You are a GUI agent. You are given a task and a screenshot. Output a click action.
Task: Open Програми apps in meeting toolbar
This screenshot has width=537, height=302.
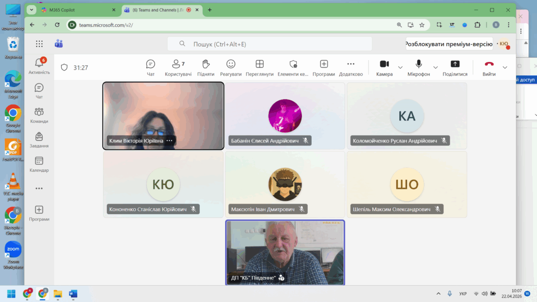[x=324, y=67]
